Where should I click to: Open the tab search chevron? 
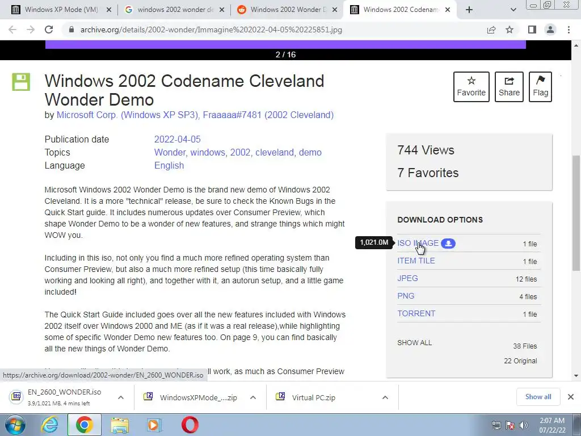[x=513, y=10]
